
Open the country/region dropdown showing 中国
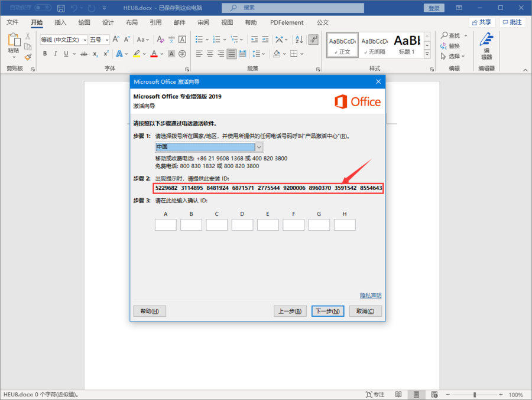[209, 147]
